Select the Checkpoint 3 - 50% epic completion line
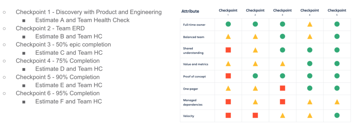 63,45
